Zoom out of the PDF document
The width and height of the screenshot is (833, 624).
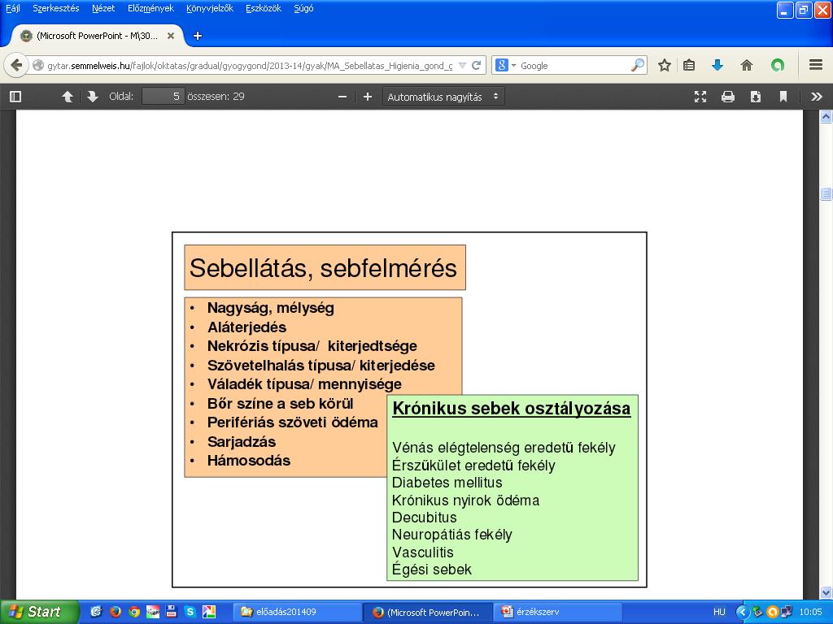[x=342, y=97]
